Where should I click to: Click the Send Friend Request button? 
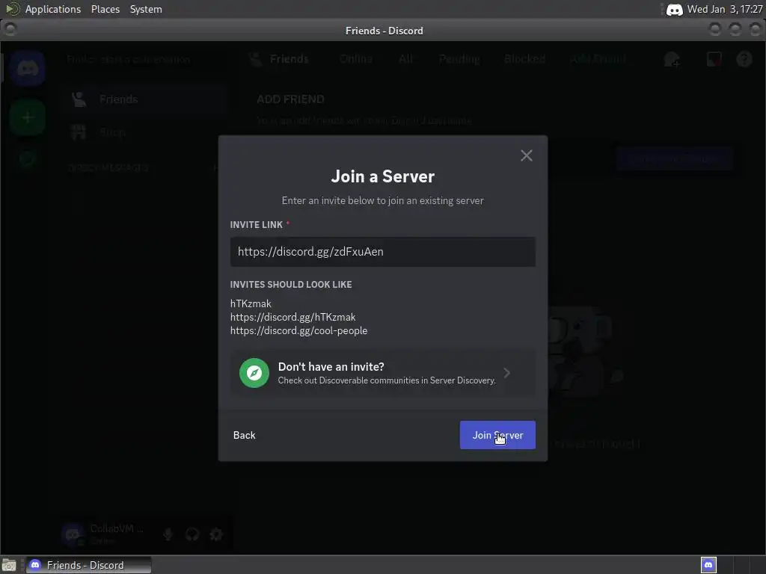point(674,158)
